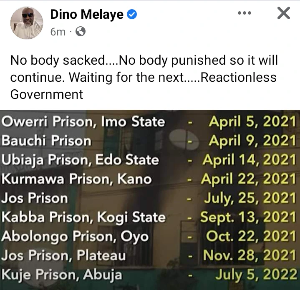The image size is (300, 290).
Task: Click the Jos Prison, Plateau line
Action: (64, 255)
